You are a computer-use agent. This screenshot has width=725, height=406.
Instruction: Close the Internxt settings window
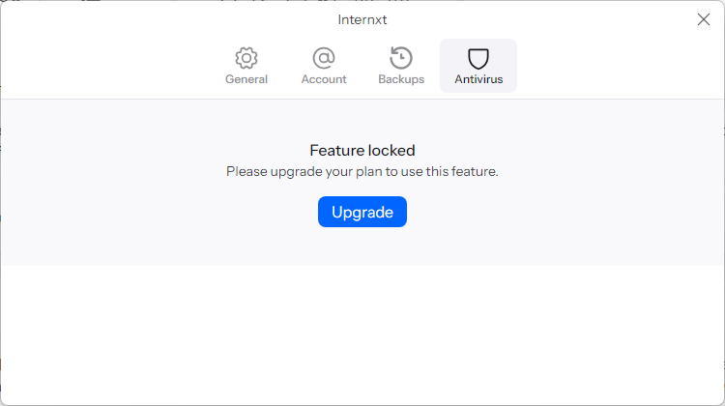coord(704,19)
